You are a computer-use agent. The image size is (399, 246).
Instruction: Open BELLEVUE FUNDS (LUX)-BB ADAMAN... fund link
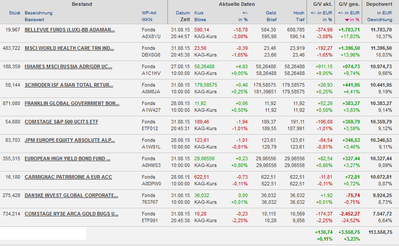pos(70,30)
